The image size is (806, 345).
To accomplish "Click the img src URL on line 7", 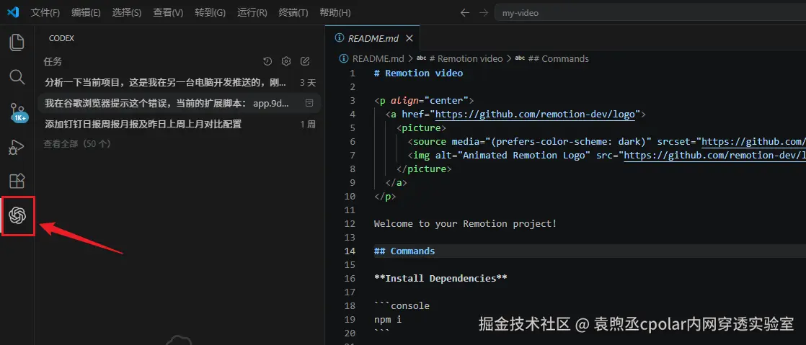I will coord(714,155).
